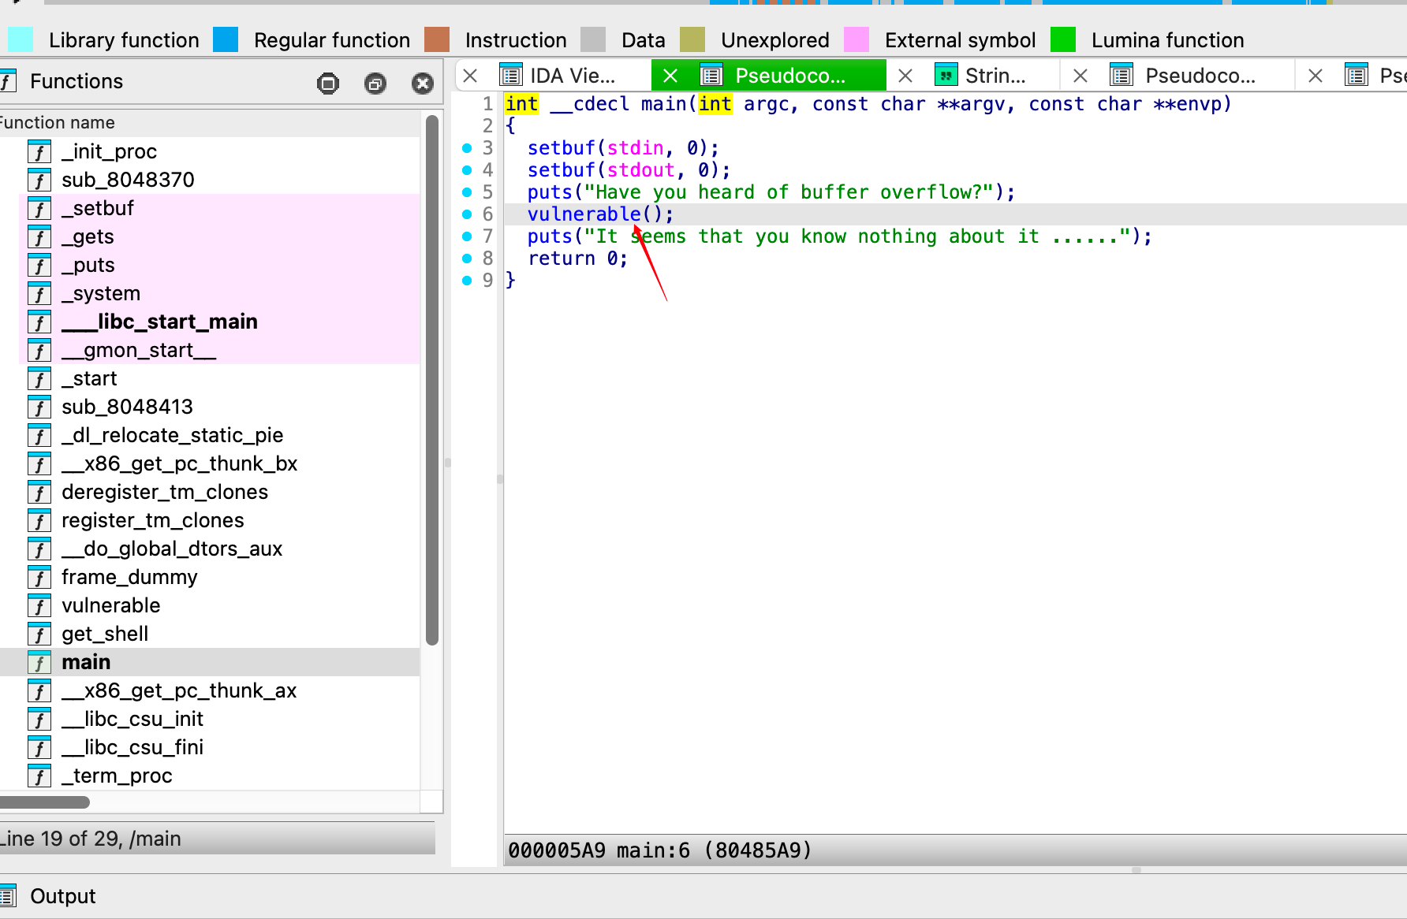
Task: Close the Strings tab
Action: tap(905, 76)
